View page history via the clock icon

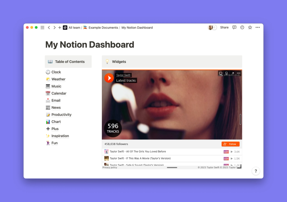click(242, 27)
